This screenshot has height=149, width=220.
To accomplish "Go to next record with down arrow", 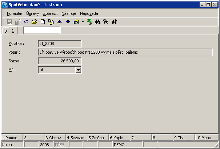I will 68,22.
